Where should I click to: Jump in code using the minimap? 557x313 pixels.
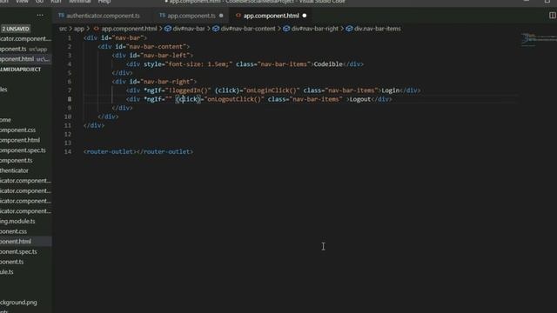(x=538, y=39)
